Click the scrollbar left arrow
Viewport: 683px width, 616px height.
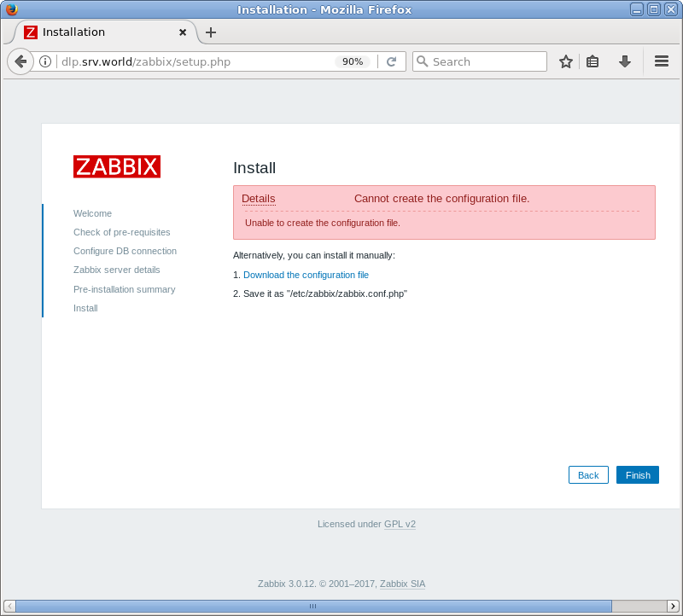pyautogui.click(x=9, y=606)
